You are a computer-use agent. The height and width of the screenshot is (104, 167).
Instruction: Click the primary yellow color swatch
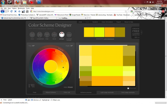[x=89, y=32]
